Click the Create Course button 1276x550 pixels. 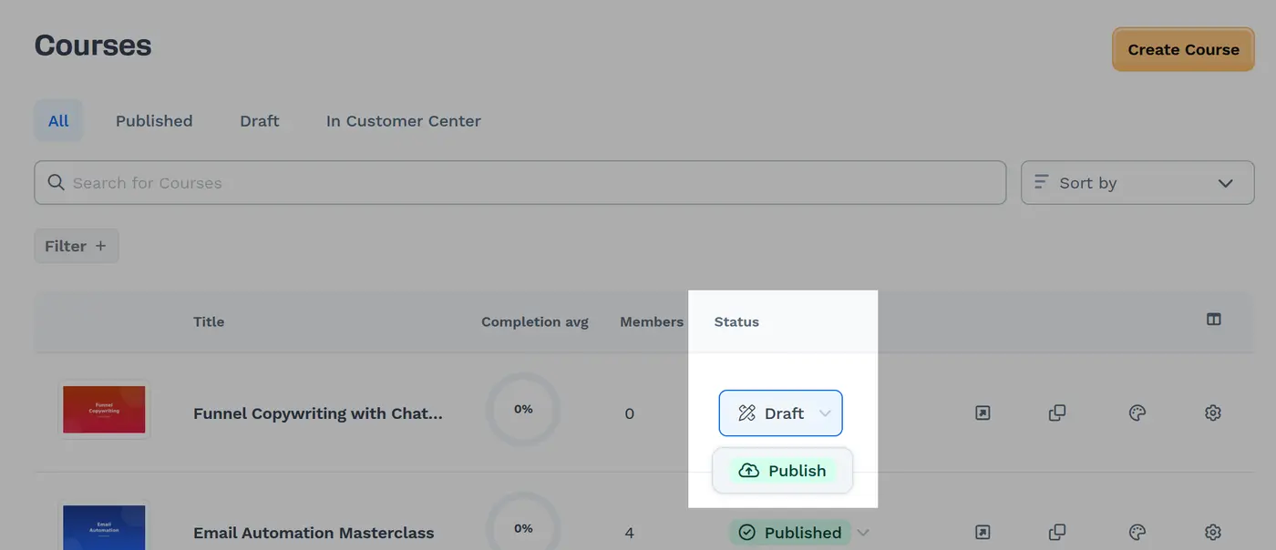[x=1183, y=49]
